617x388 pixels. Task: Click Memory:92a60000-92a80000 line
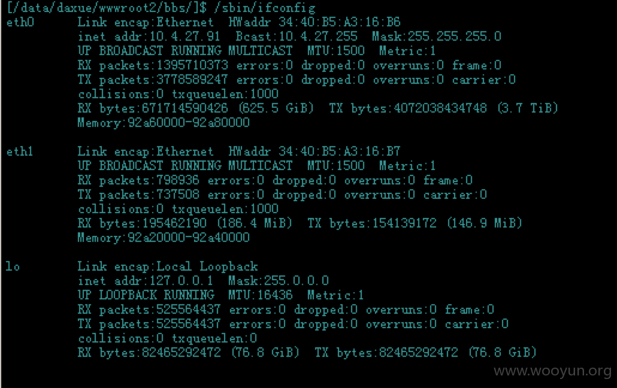click(164, 123)
